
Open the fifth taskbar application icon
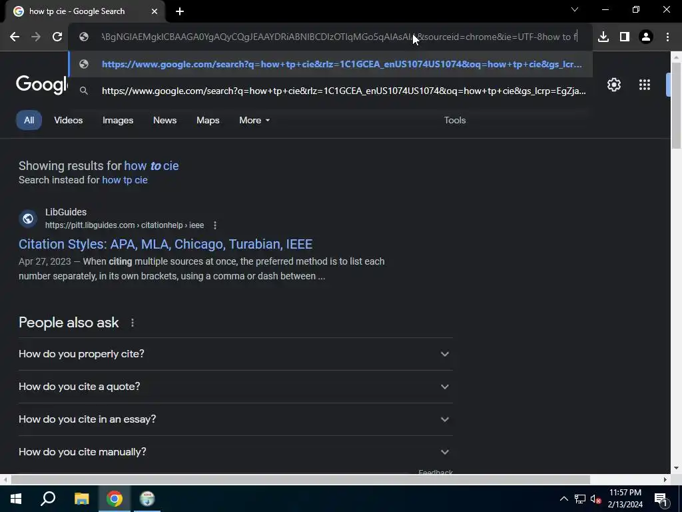147,499
